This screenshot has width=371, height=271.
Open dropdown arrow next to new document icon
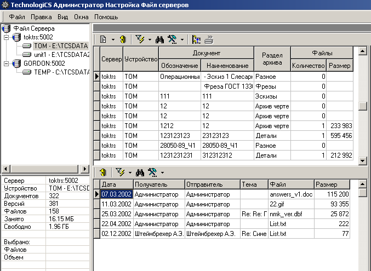click(x=113, y=39)
